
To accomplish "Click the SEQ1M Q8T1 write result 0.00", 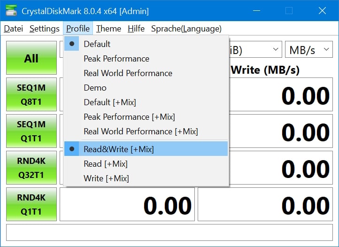I will pyautogui.click(x=281, y=94).
